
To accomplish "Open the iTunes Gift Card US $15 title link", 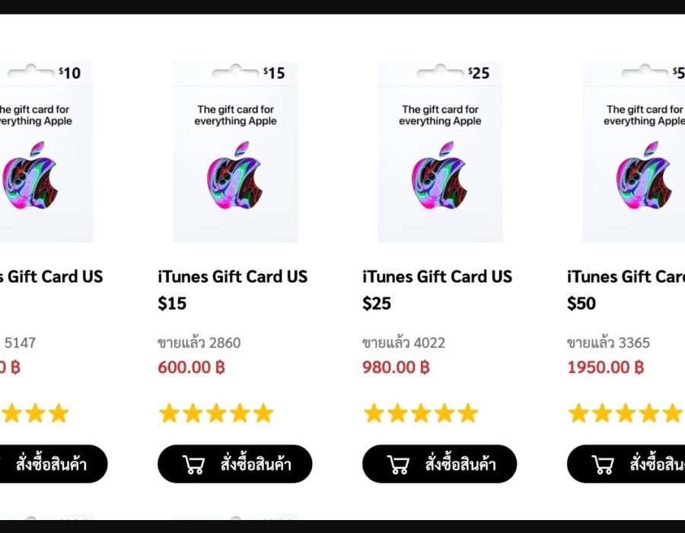I will tap(232, 276).
